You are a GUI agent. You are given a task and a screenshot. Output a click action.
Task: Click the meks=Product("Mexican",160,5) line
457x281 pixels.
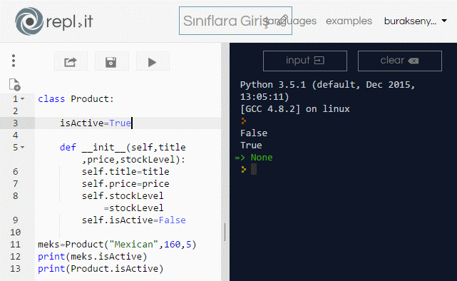[x=117, y=245]
